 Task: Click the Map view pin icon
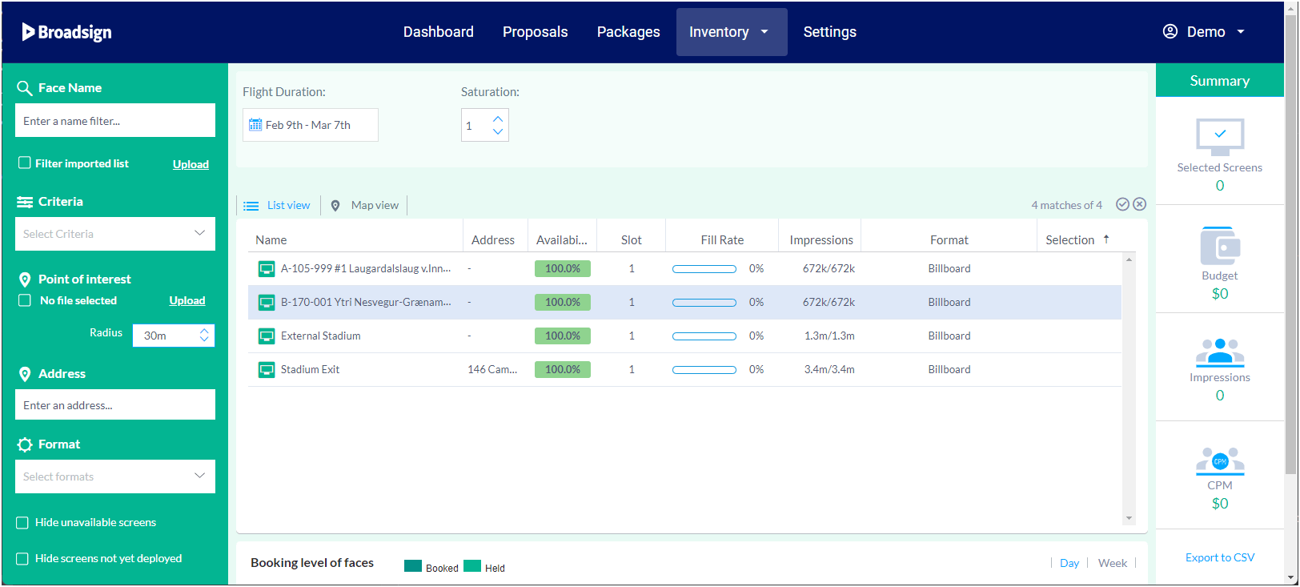point(335,206)
